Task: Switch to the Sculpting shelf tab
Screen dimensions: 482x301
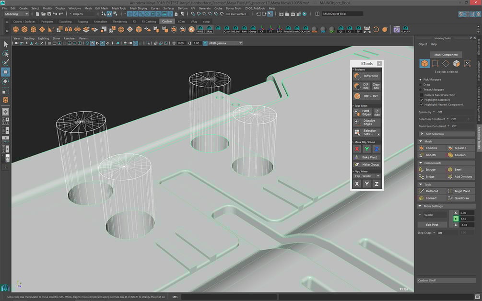Action: (65, 22)
